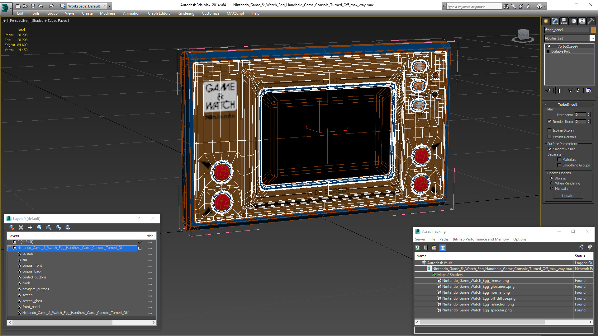Freeze or unfreeze all layers icon
The width and height of the screenshot is (598, 336).
68,227
